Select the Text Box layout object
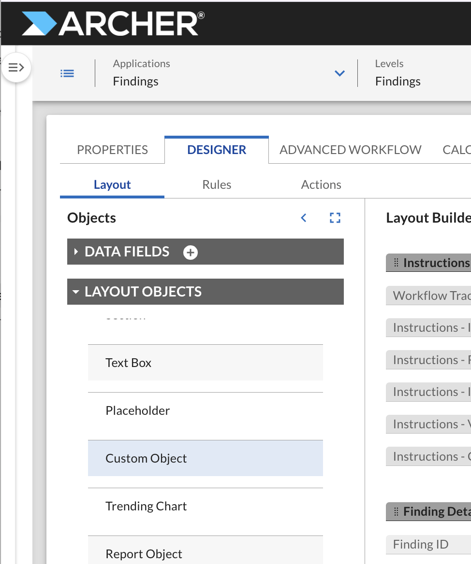Viewport: 471px width, 564px height. coord(205,363)
